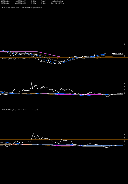Viewport: 128px width, 184px height.
Task: Click the monthly chart axis label 5
Action: (124, 134)
